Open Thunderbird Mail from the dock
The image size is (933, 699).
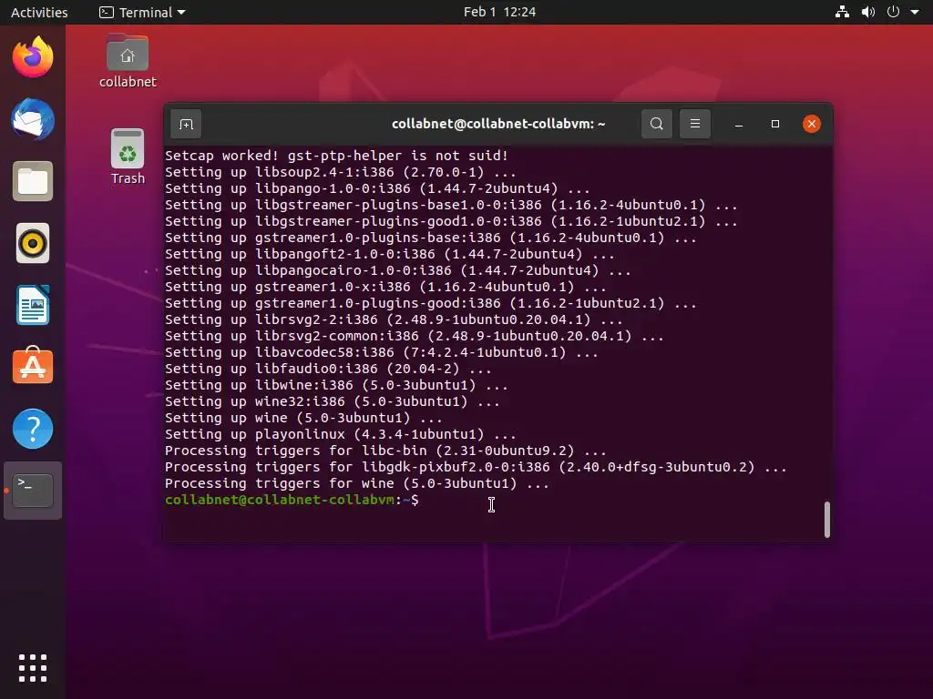click(33, 119)
